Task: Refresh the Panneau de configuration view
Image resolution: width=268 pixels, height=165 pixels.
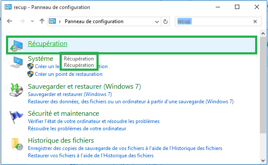Action: click(x=165, y=21)
